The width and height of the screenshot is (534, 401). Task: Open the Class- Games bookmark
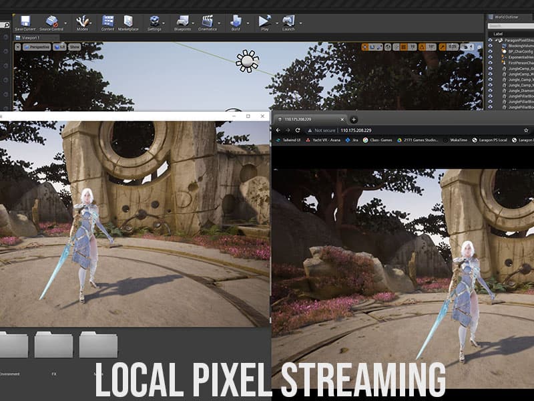pyautogui.click(x=378, y=140)
